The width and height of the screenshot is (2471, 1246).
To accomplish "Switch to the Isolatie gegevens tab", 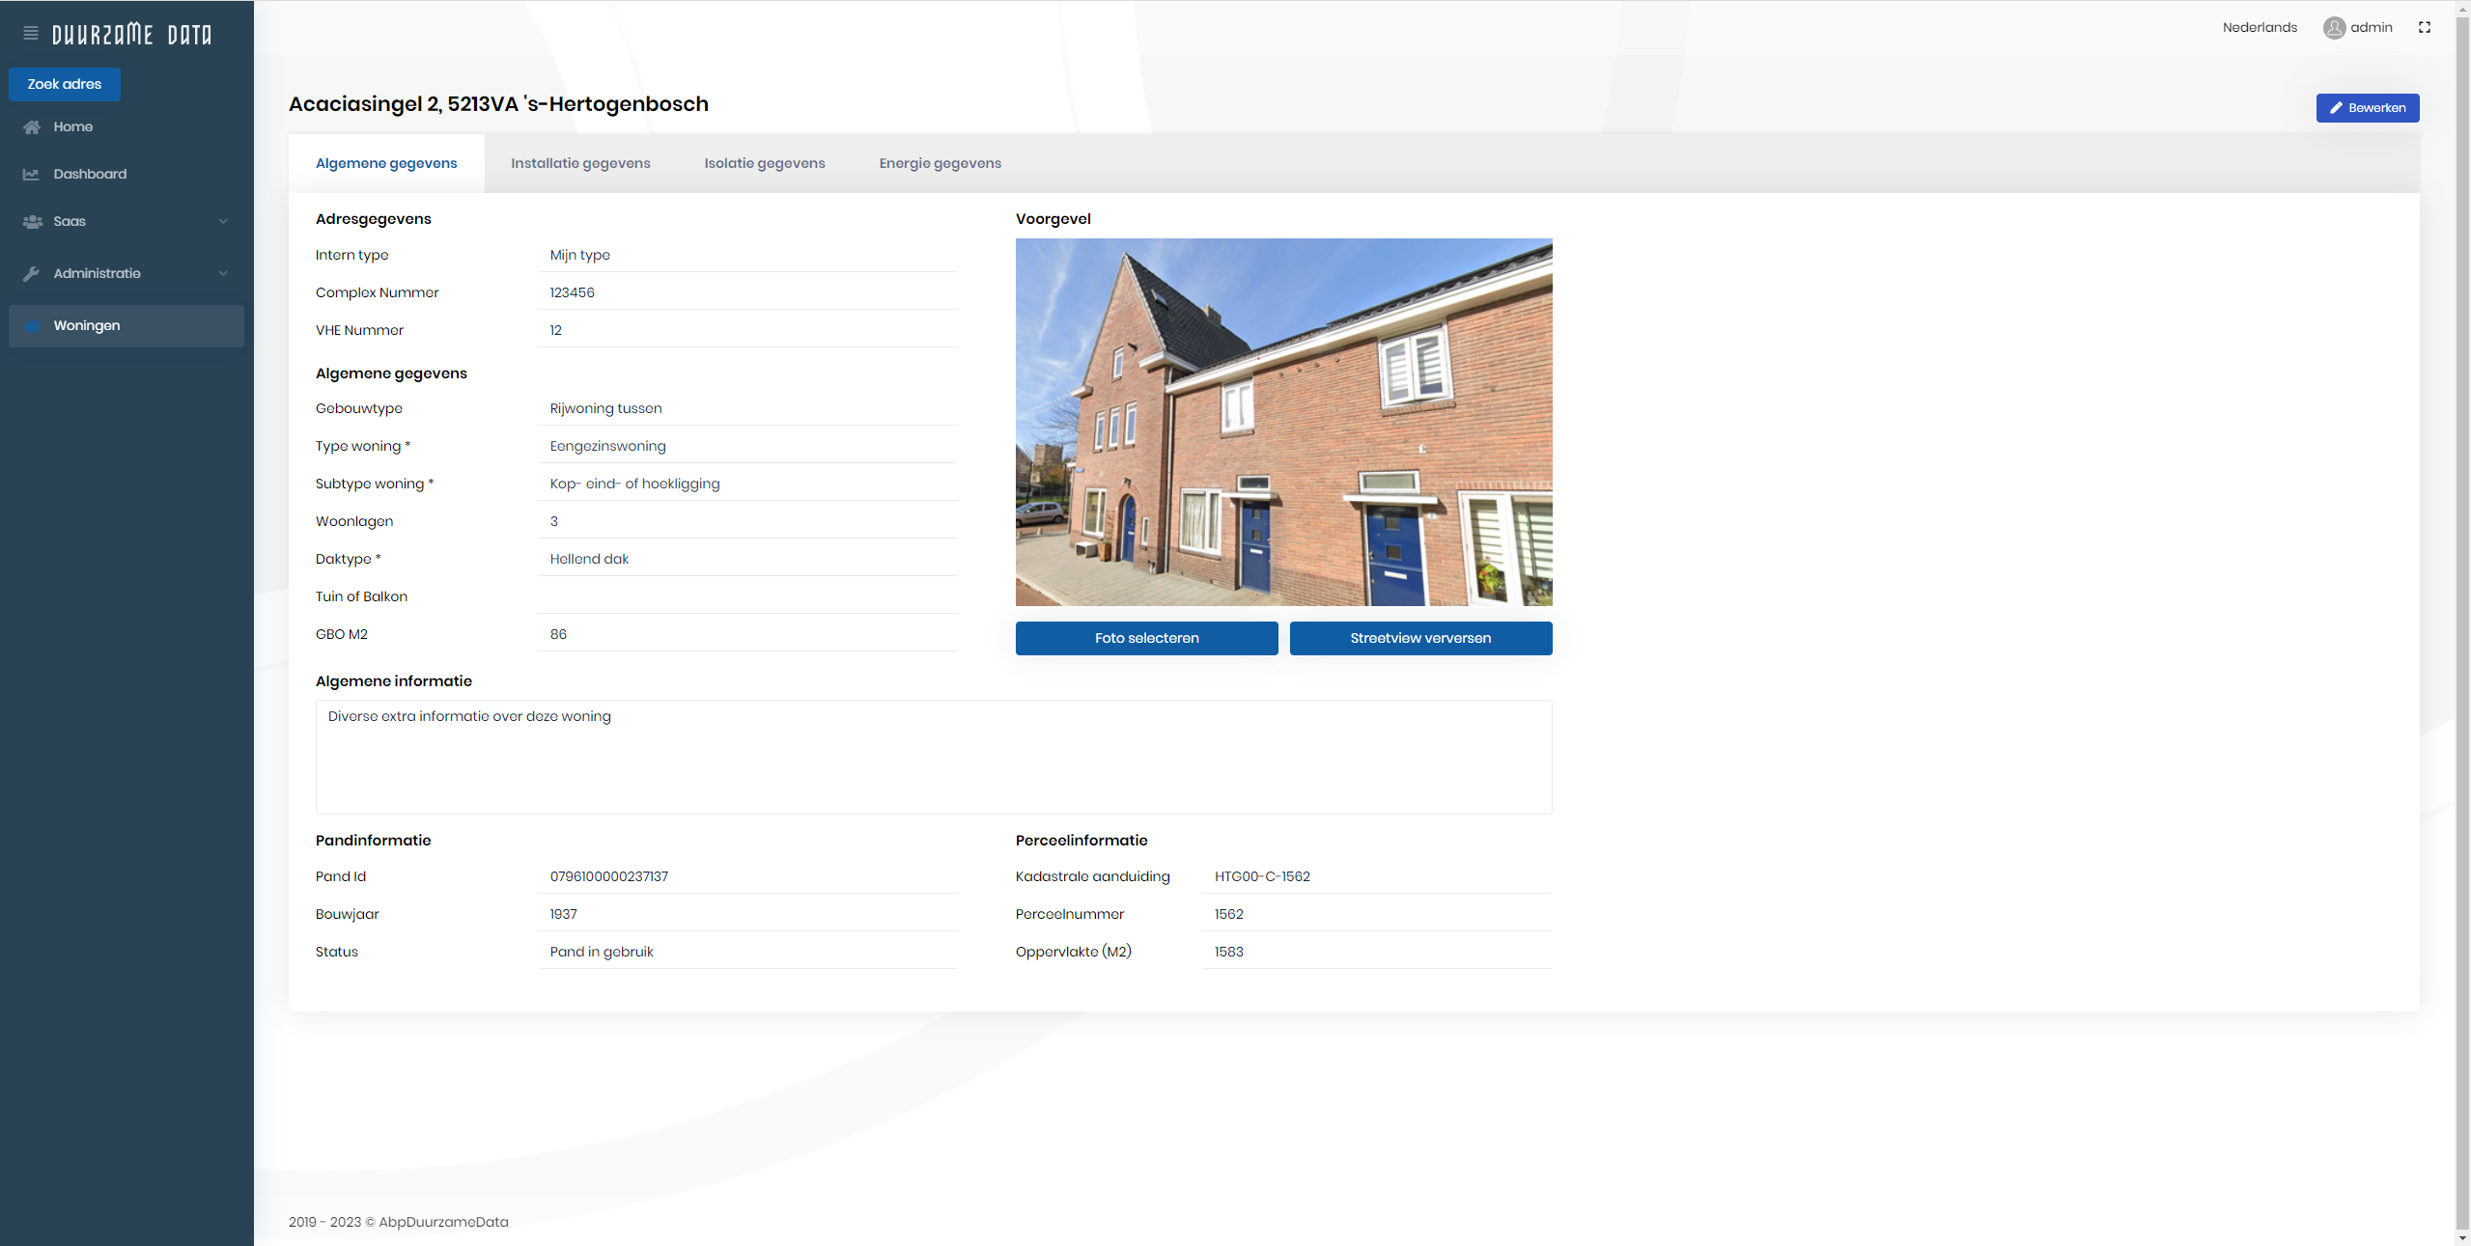I will click(x=764, y=164).
